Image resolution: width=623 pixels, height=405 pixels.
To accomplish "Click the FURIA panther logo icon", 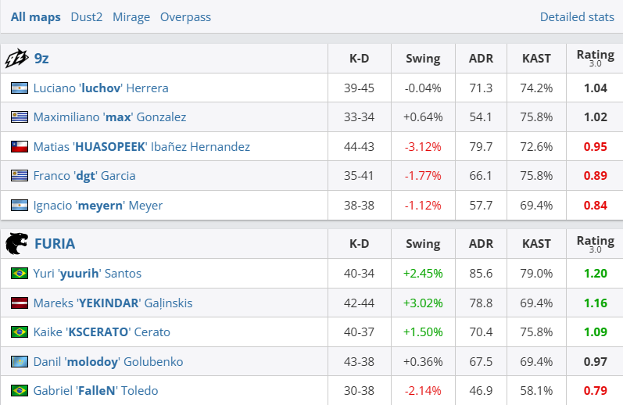I will [16, 244].
